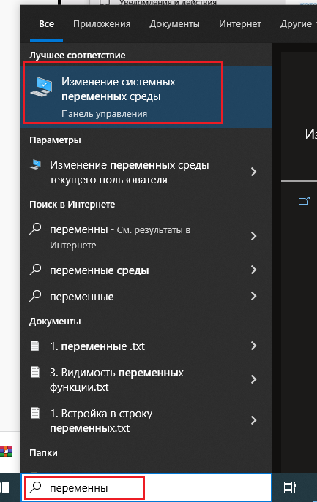Open the 'Интернет' tab
The image size is (317, 502).
click(240, 24)
